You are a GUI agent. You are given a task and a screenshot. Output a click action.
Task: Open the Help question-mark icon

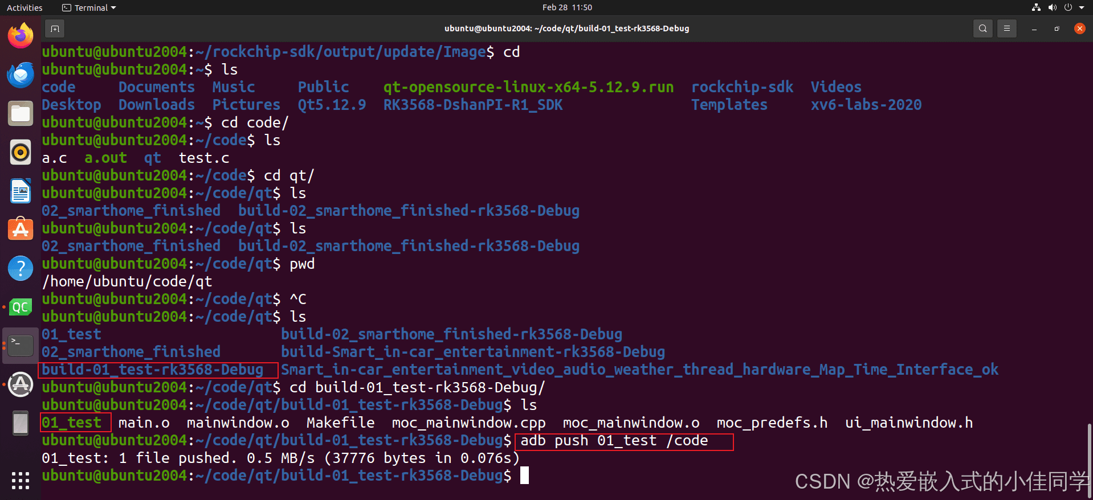[21, 268]
